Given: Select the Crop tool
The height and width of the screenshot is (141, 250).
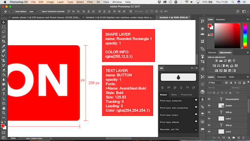Looking at the screenshot, I should [x=3, y=41].
